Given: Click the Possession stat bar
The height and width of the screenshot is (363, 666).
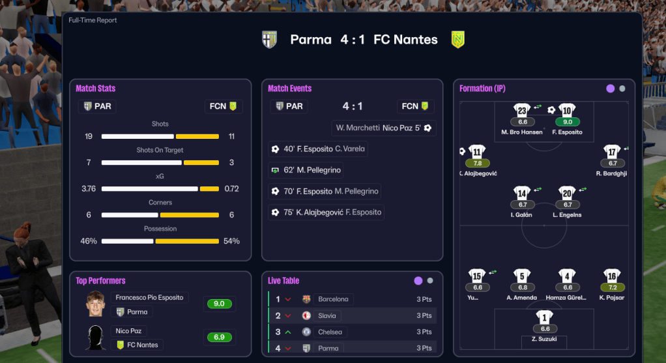Looking at the screenshot, I should click(160, 241).
